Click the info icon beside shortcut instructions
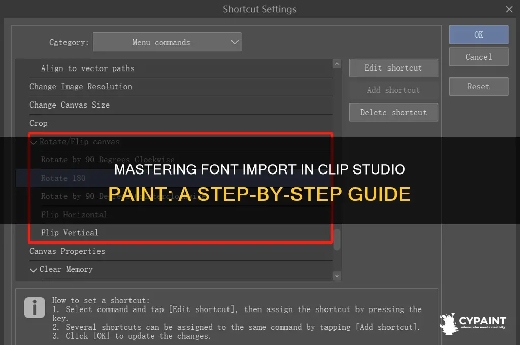This screenshot has height=345, width=520. (35, 307)
